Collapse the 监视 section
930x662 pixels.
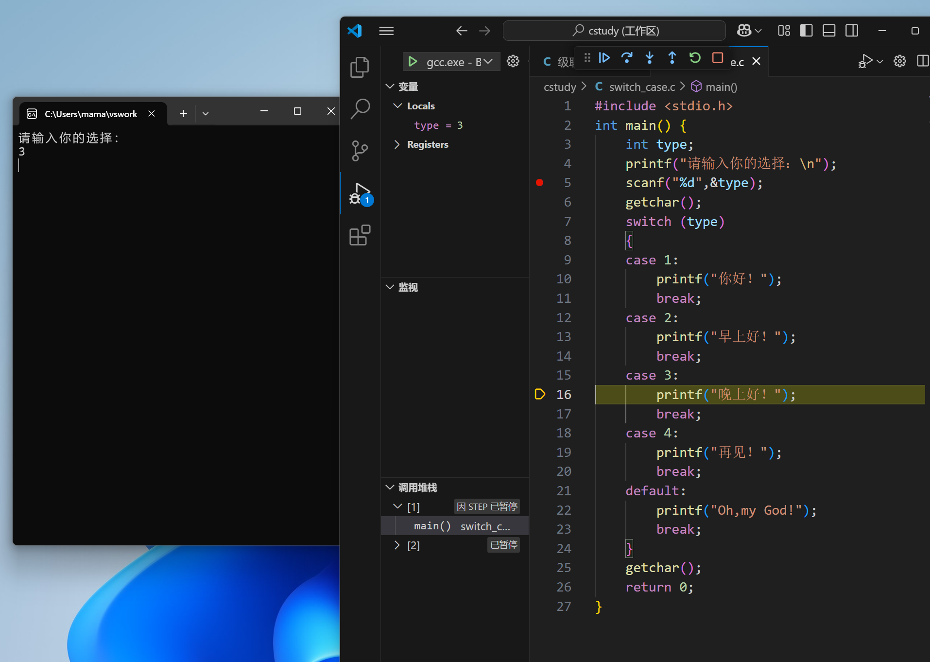tap(390, 287)
